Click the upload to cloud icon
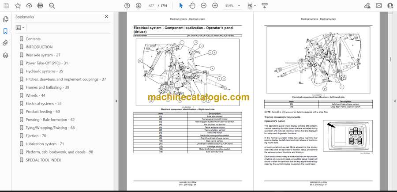Viewport: 397px width, 192px height. click(29, 6)
